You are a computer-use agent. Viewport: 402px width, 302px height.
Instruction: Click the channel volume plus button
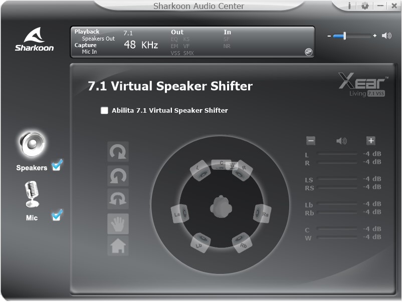pyautogui.click(x=371, y=141)
